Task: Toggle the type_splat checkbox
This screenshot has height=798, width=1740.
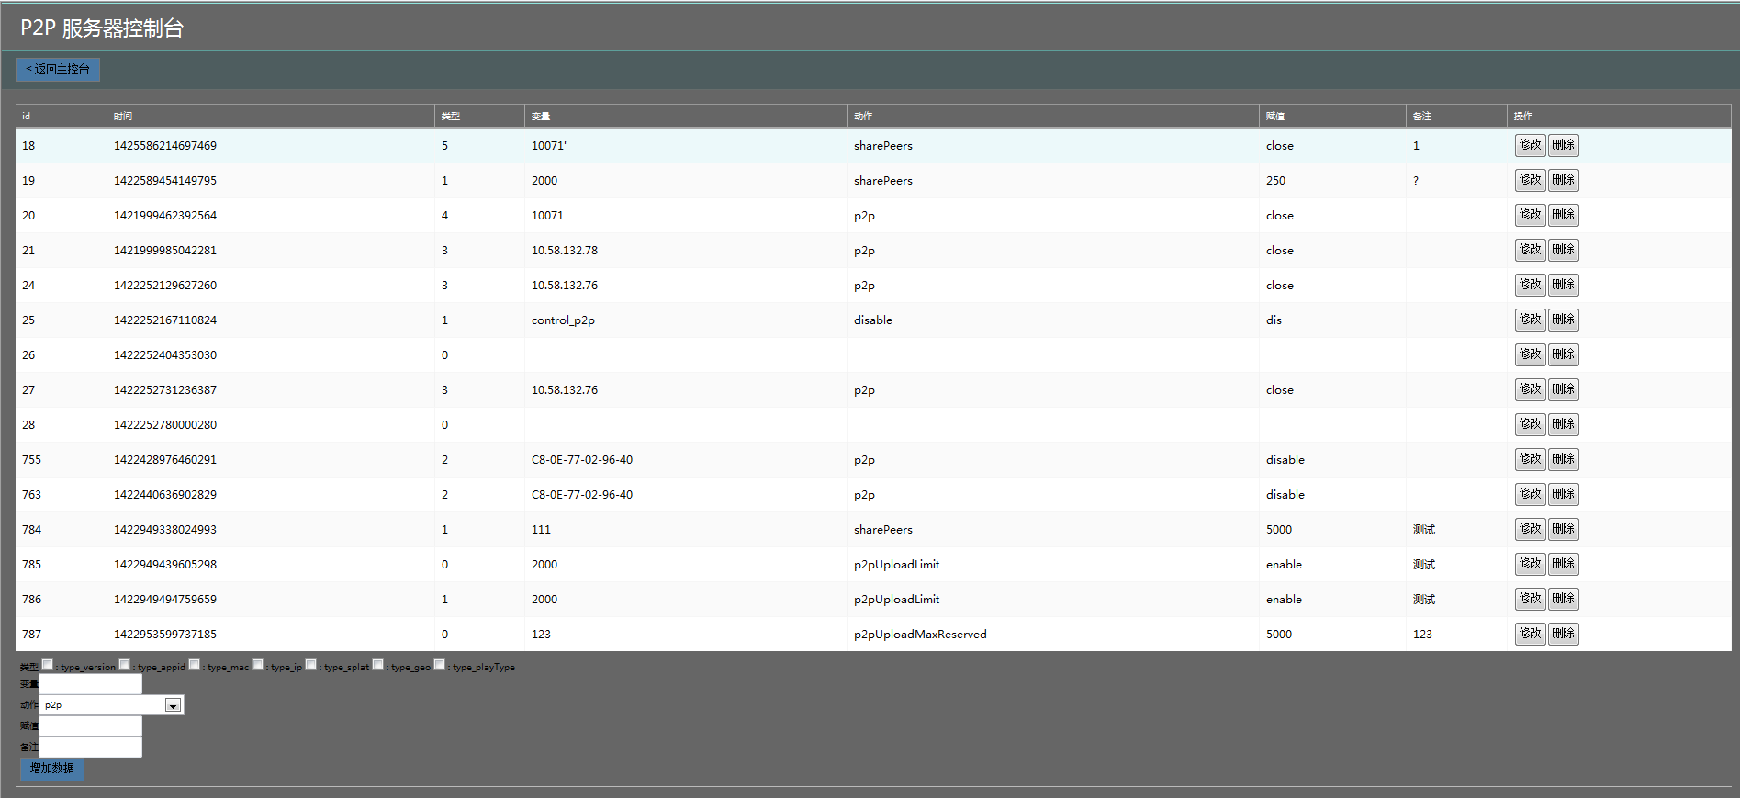Action: (310, 665)
